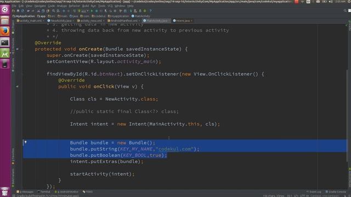Switch to Android Studio dock icon
351x197 pixels.
pyautogui.click(x=5, y=53)
